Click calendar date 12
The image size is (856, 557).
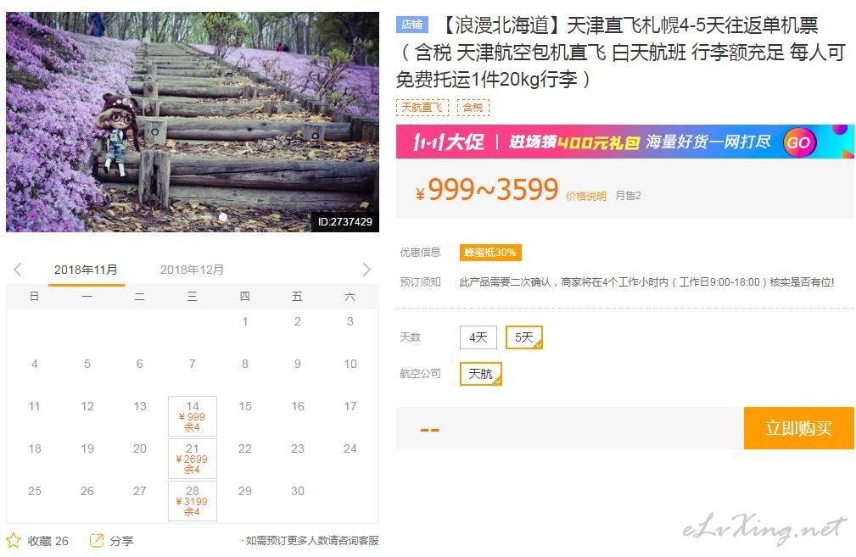pyautogui.click(x=87, y=406)
